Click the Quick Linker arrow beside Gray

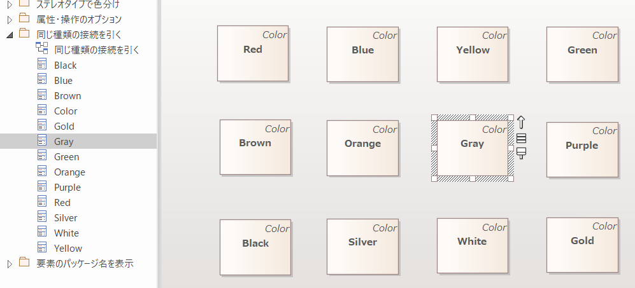(x=521, y=122)
